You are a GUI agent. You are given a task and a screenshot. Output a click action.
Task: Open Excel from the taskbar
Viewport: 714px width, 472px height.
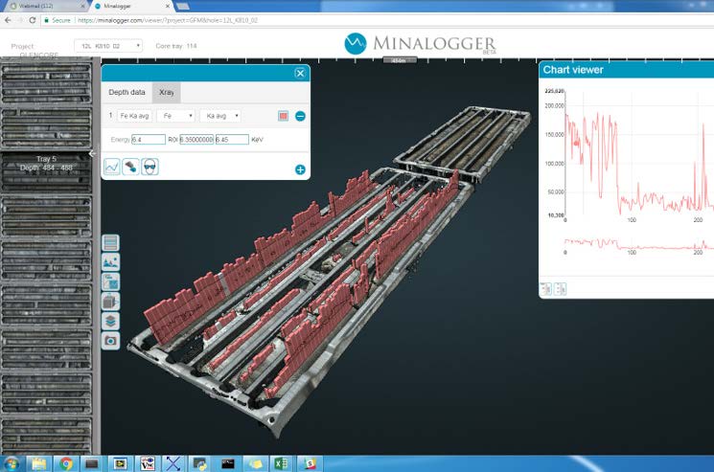pyautogui.click(x=281, y=463)
